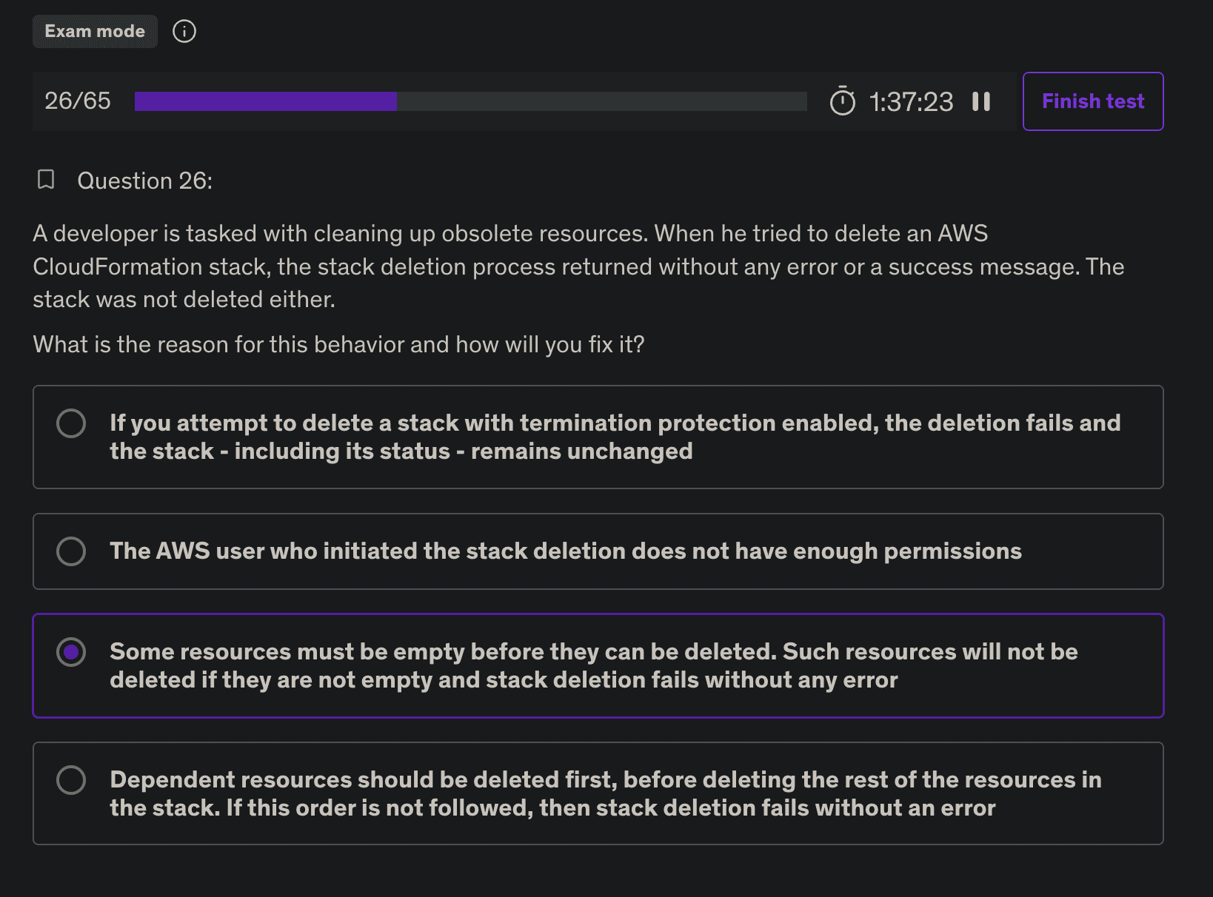
Task: Click the filled purple part of progress bar
Action: [265, 101]
